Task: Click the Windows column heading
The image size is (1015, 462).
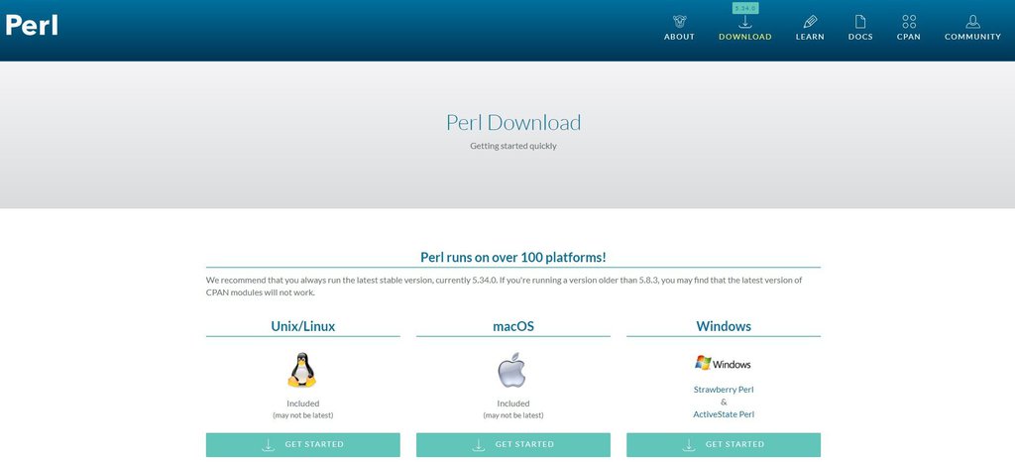Action: pos(724,326)
